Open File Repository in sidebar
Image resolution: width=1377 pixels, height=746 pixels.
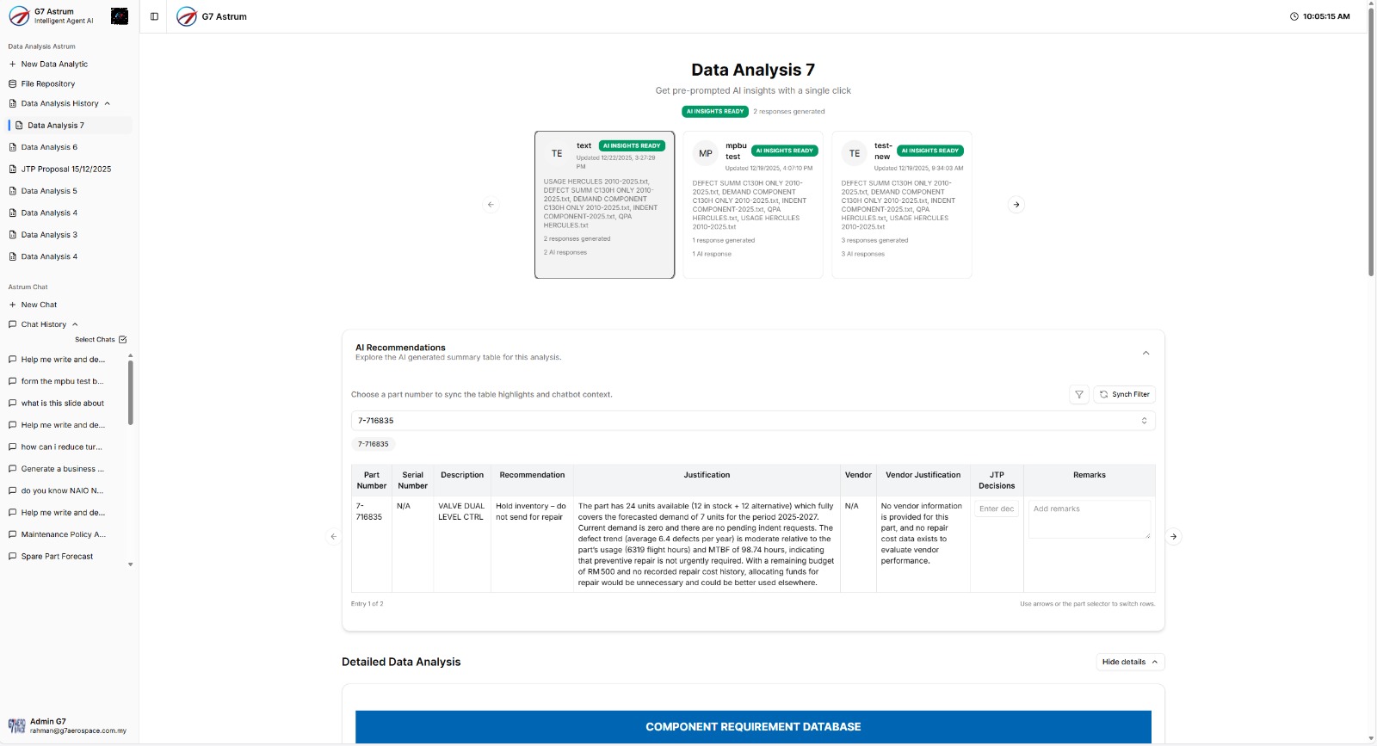coord(47,83)
